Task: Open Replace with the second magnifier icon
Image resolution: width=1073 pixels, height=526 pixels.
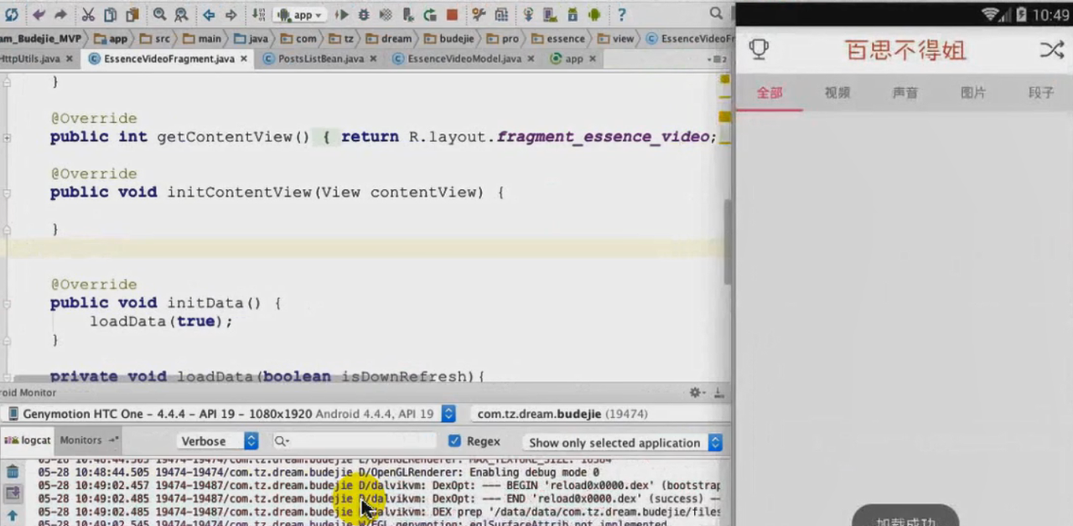Action: [182, 14]
